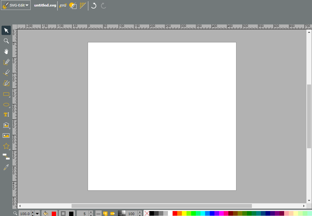Expand the zoom level dropdown arrow
312x216 pixels.
[x=37, y=214]
